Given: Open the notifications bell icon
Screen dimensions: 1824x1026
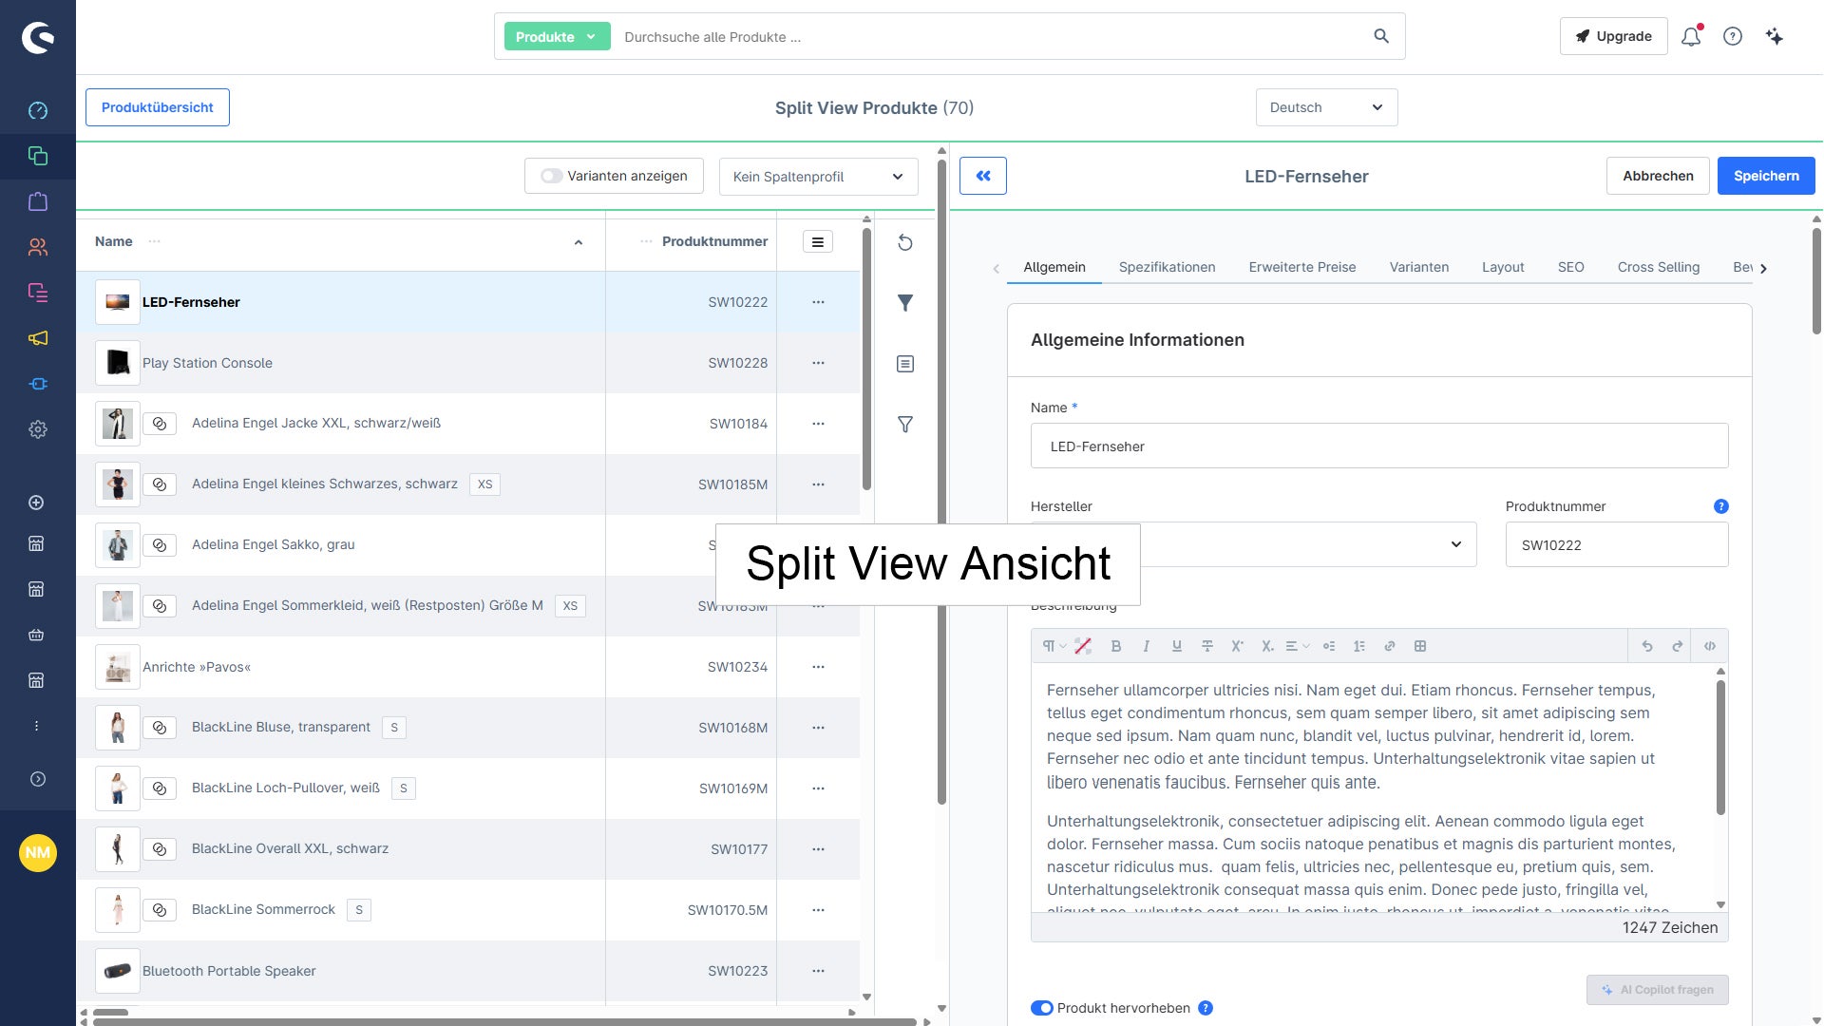Looking at the screenshot, I should coord(1691,36).
